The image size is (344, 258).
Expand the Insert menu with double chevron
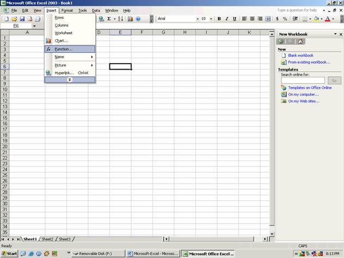pyautogui.click(x=70, y=79)
